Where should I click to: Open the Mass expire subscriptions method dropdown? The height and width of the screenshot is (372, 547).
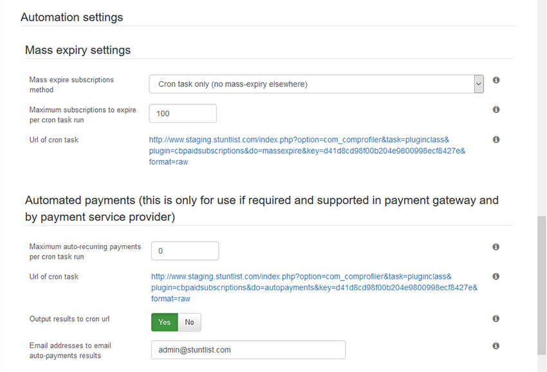[316, 84]
